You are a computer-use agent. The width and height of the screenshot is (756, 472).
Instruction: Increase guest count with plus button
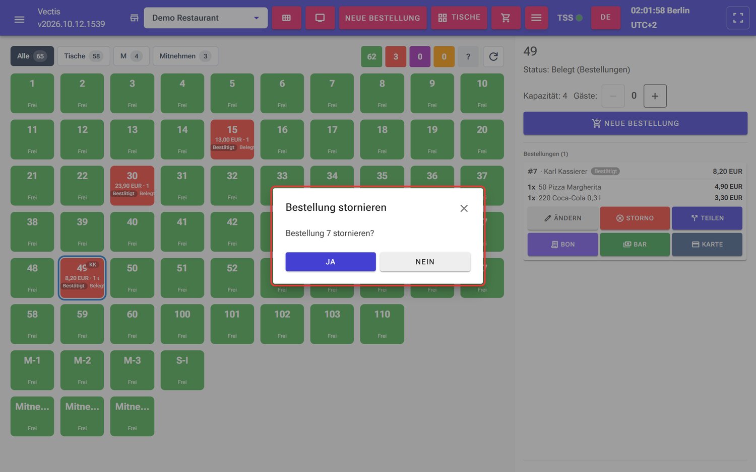[x=655, y=96]
